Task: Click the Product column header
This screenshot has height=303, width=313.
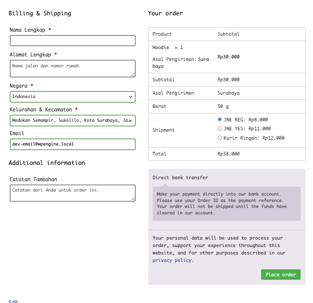Action: tap(162, 34)
